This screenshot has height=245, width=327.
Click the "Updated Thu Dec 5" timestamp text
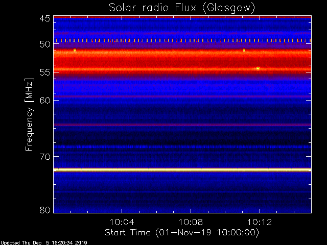[x=43, y=243]
